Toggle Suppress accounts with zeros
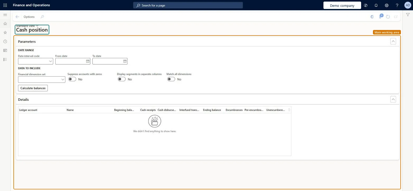The width and height of the screenshot is (413, 191). pos(72,79)
